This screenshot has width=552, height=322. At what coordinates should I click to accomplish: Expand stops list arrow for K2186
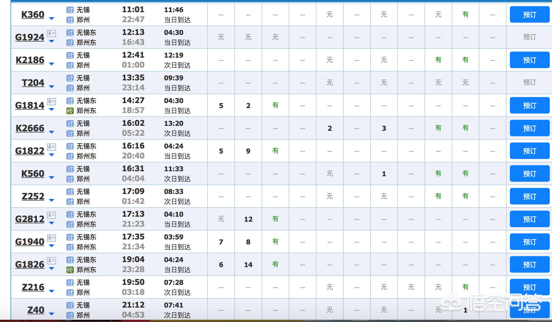coord(52,64)
